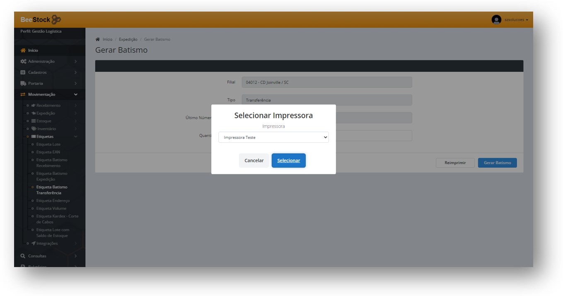Collapse the Movimentação menu
Viewport: 563px width, 296px height.
(x=75, y=95)
